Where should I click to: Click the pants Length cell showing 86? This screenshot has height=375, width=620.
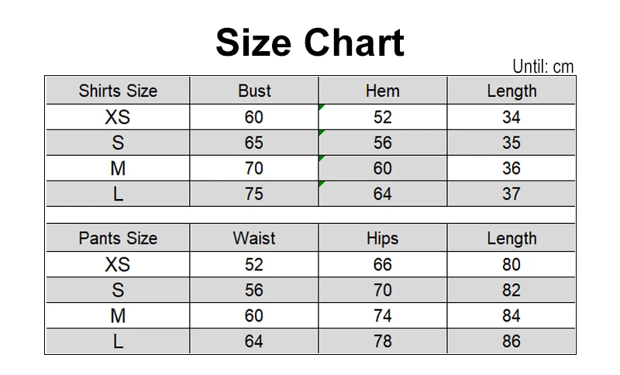pyautogui.click(x=511, y=341)
